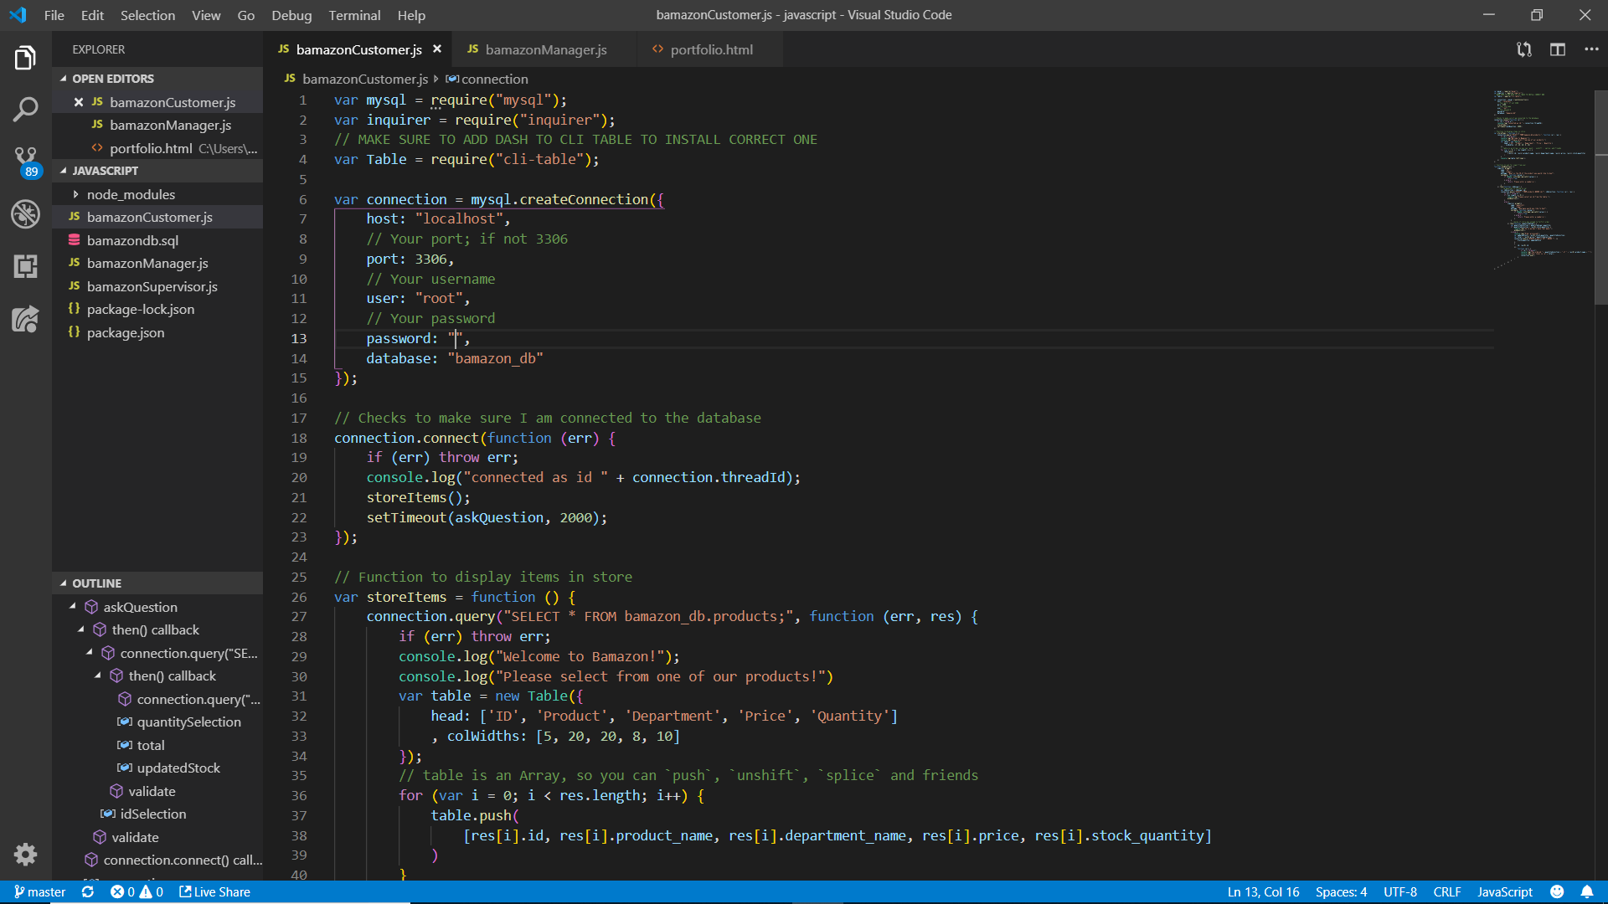Change end of line sequence CRLF
Image resolution: width=1608 pixels, height=904 pixels.
[1446, 892]
